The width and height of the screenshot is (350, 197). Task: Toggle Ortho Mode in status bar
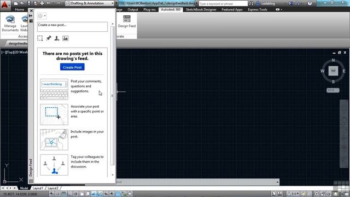click(69, 194)
